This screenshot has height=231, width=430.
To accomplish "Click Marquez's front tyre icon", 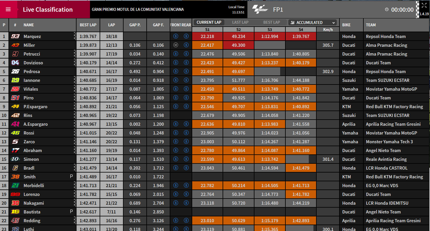I will [x=176, y=36].
